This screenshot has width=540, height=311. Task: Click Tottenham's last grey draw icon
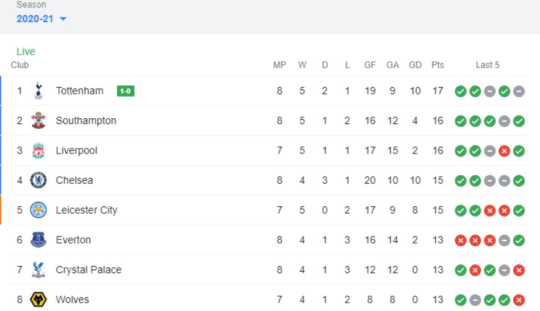coord(518,92)
